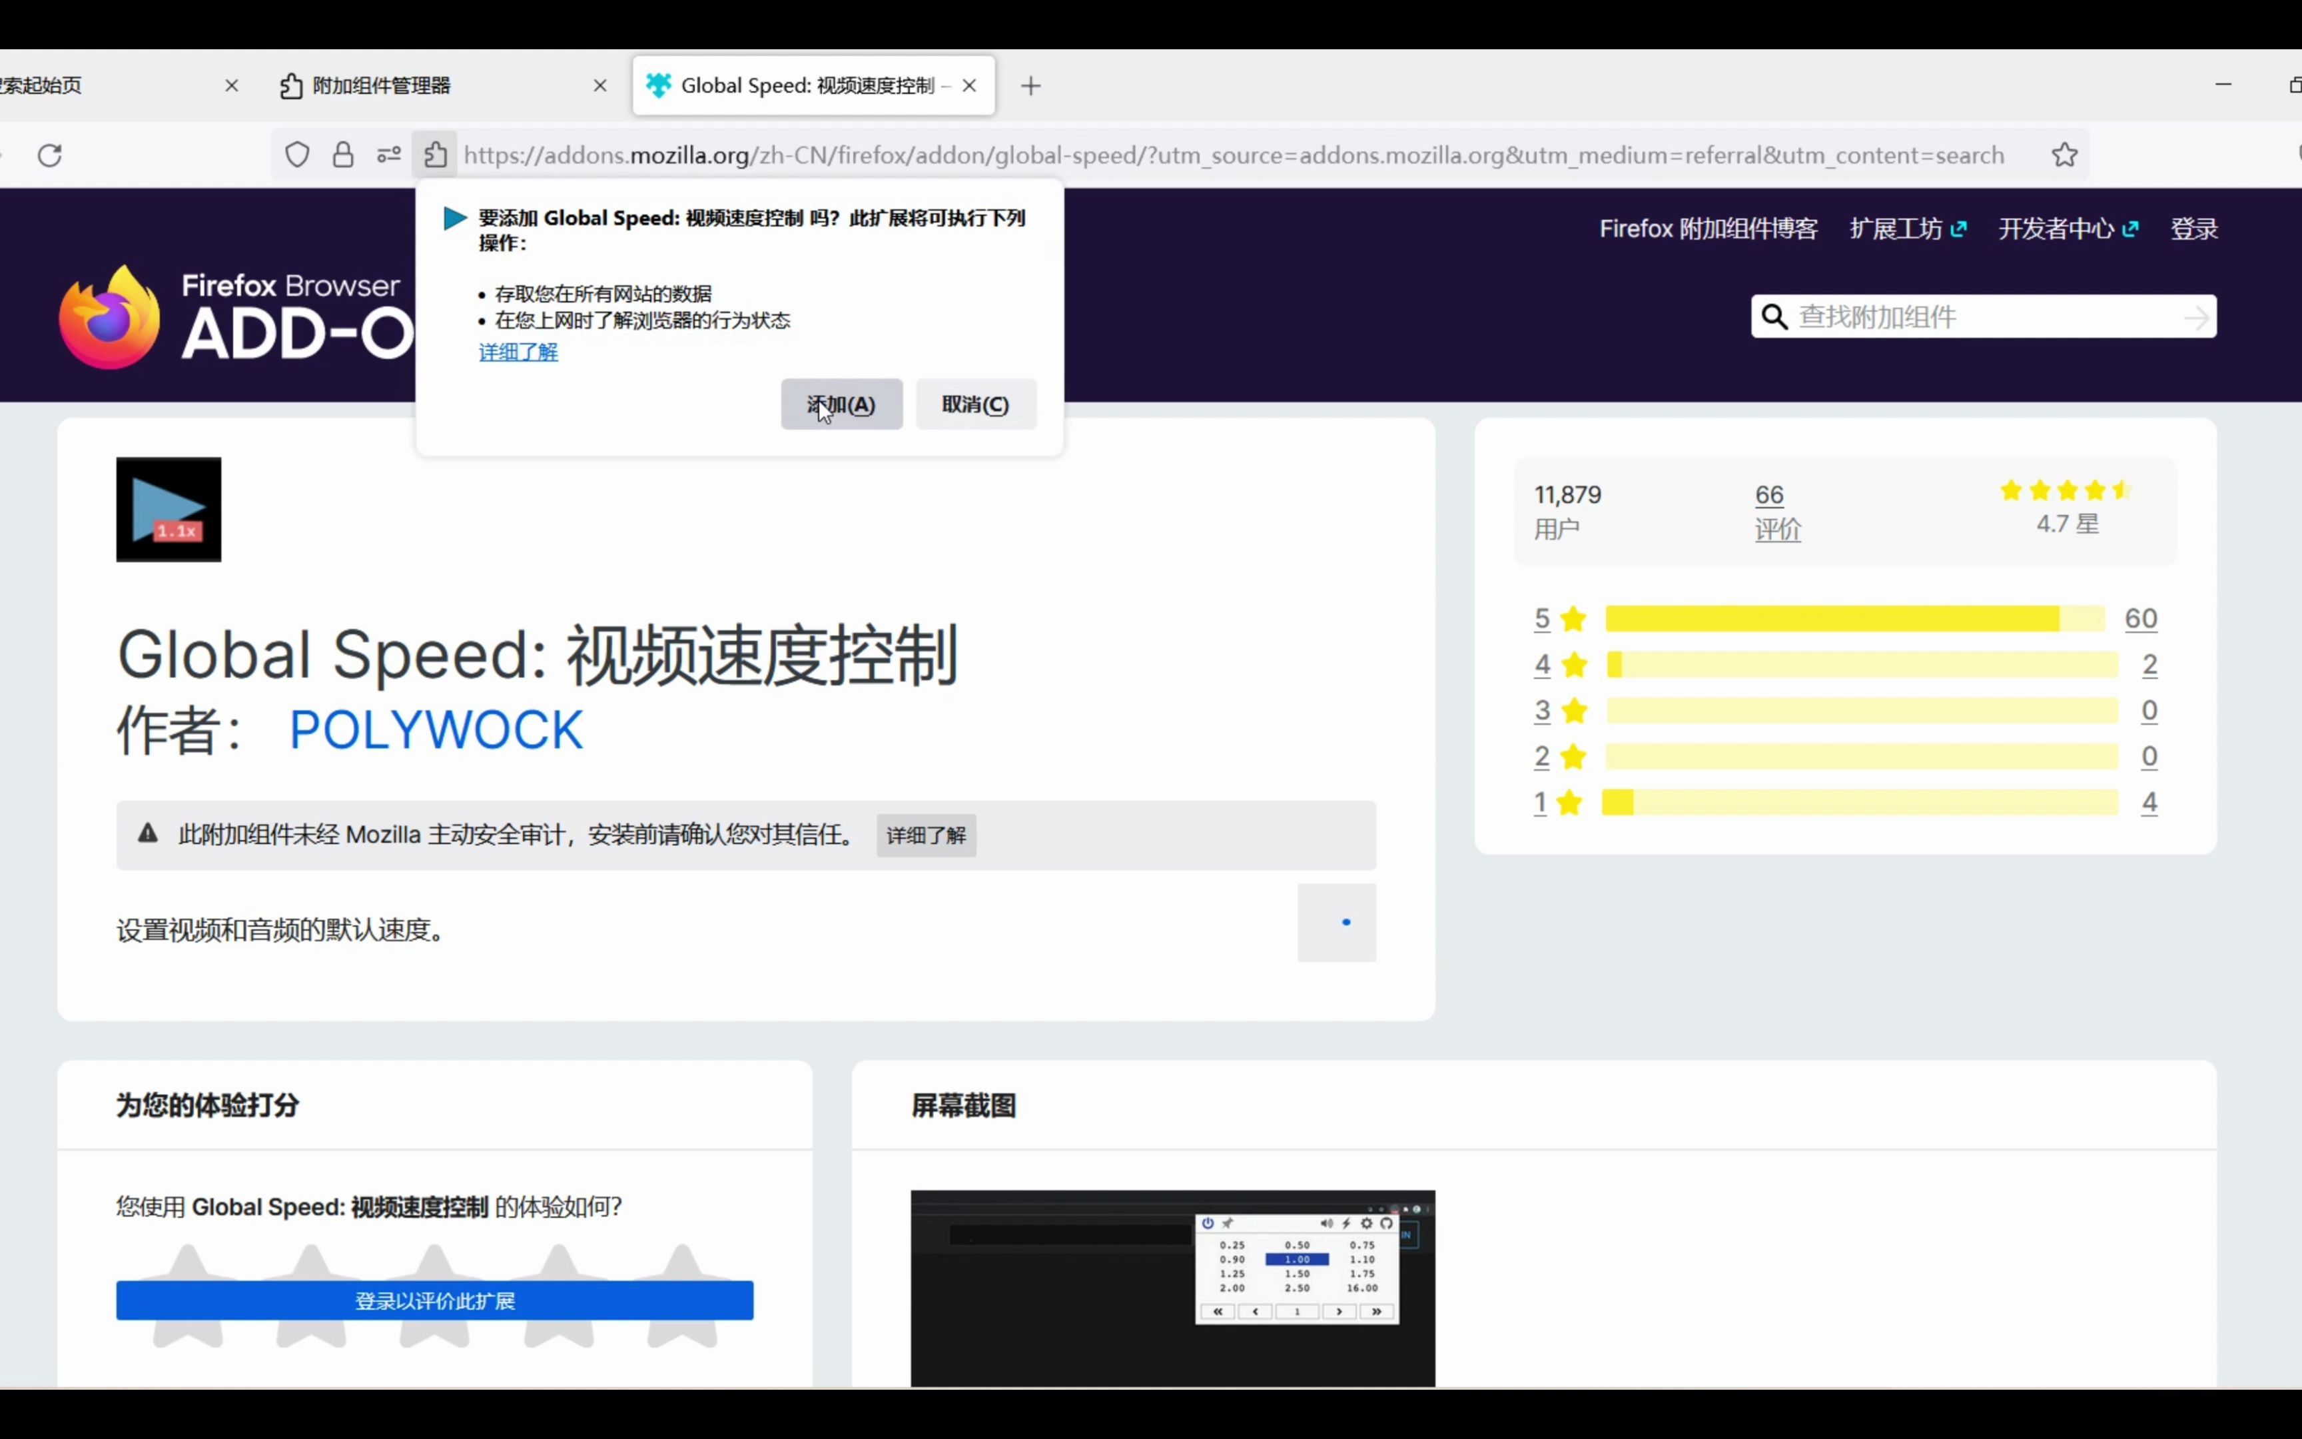The image size is (2302, 1439).
Task: Click the Firefox Browser Add-ons logo
Action: pyautogui.click(x=236, y=317)
